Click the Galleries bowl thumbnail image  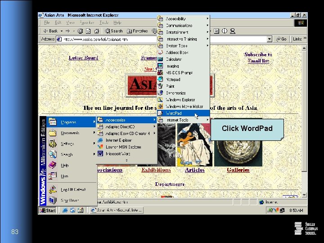coord(238,153)
